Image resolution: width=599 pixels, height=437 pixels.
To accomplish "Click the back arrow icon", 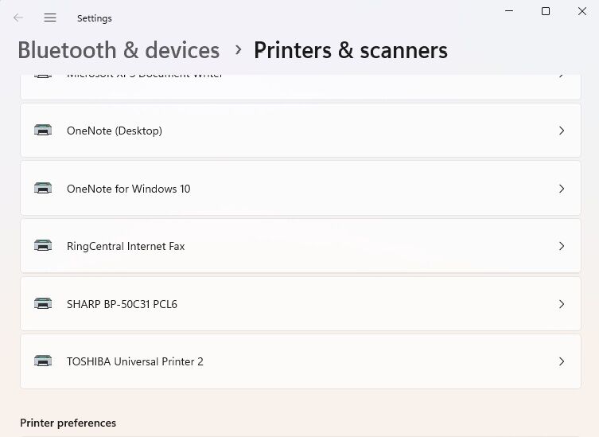I will [x=18, y=18].
